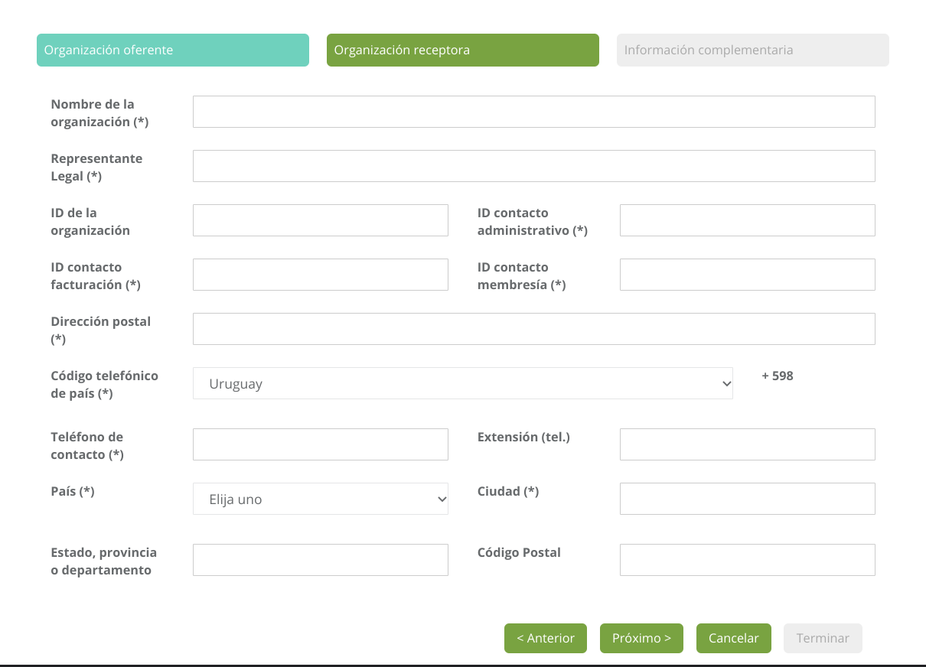926x667 pixels.
Task: Focus the Estado, provincia o departamento field
Action: tap(320, 560)
